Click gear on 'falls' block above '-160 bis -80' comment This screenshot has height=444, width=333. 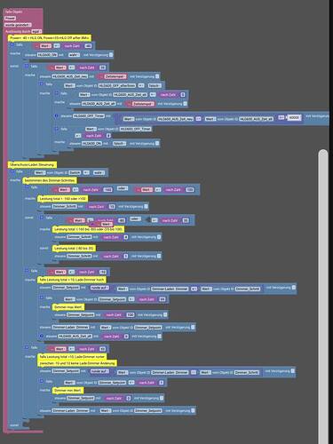pos(42,218)
